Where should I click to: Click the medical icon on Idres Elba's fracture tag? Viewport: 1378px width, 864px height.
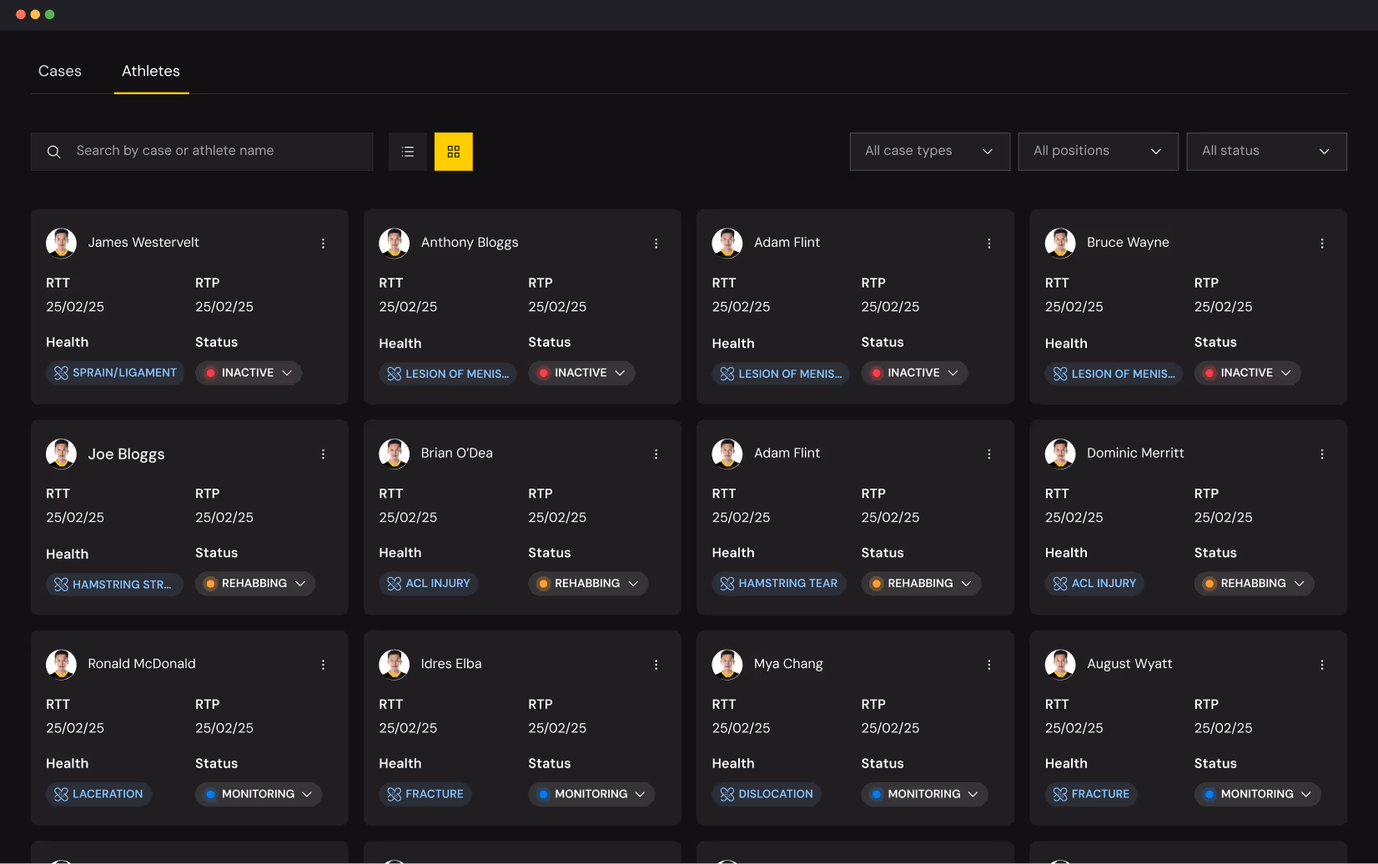[x=395, y=794]
